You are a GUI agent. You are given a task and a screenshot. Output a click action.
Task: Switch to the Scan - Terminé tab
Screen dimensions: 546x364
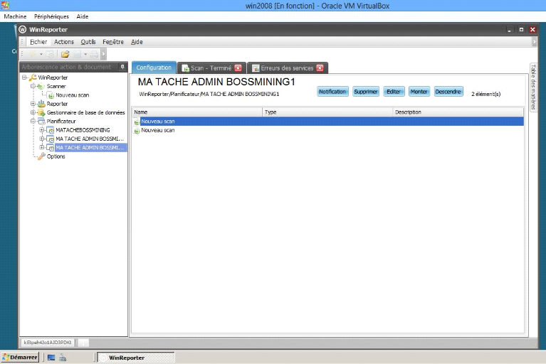click(x=211, y=68)
